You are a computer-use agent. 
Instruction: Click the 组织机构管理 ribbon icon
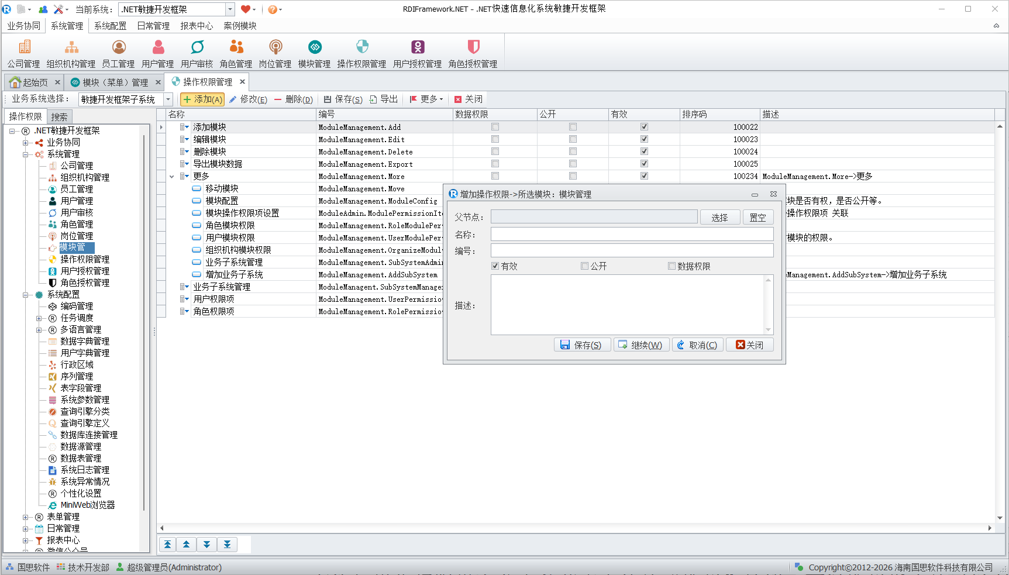71,54
